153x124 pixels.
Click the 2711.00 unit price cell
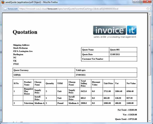tap(108, 91)
